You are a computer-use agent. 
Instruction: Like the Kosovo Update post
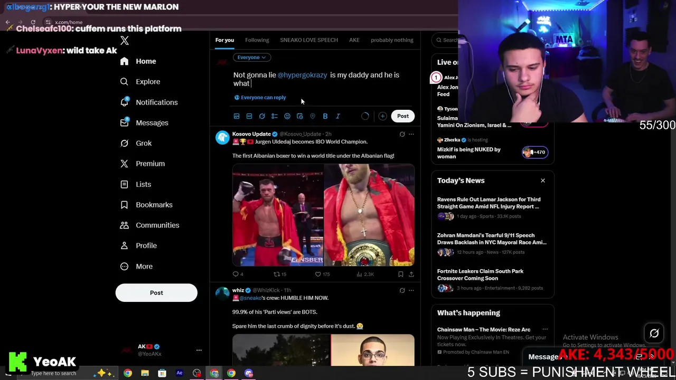323,274
